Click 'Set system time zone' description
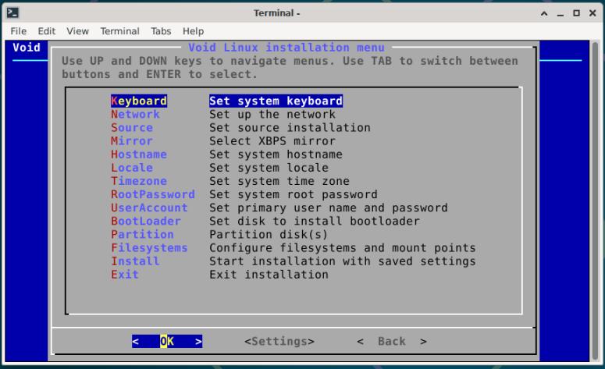Viewport: 605px width, 369px height. [279, 181]
